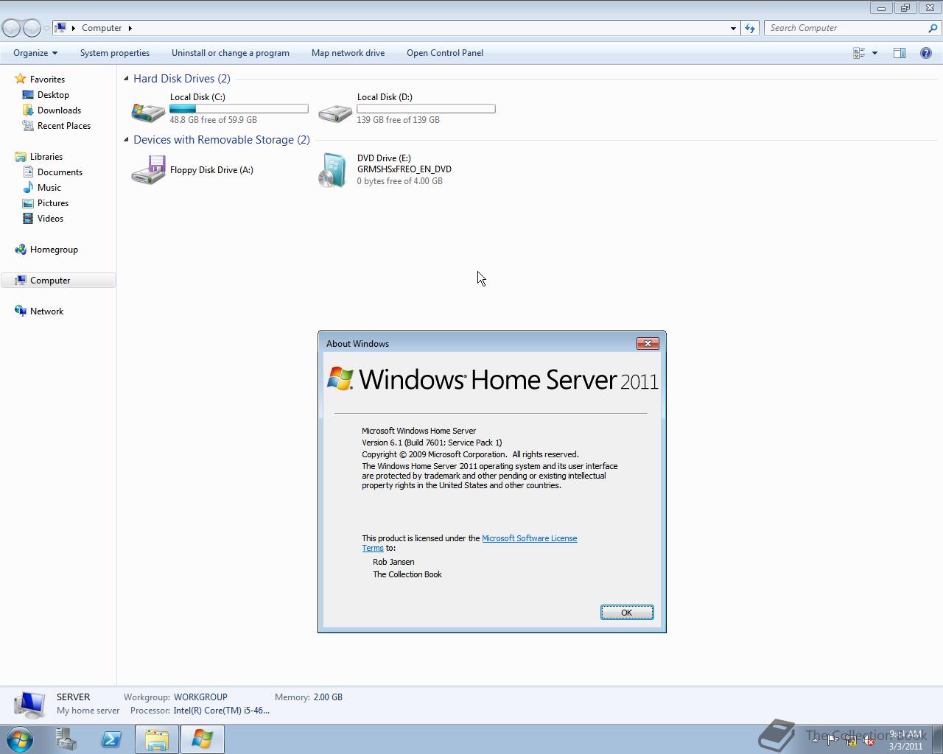
Task: Select Computer in navigation pane
Action: [x=58, y=281]
